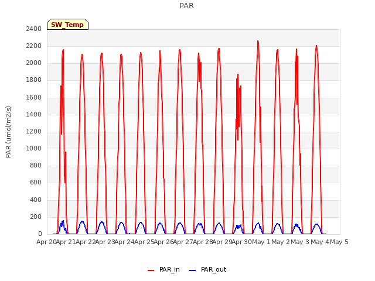Click the SW_Temp annotation label
The height and width of the screenshot is (281, 375).
coord(67,25)
